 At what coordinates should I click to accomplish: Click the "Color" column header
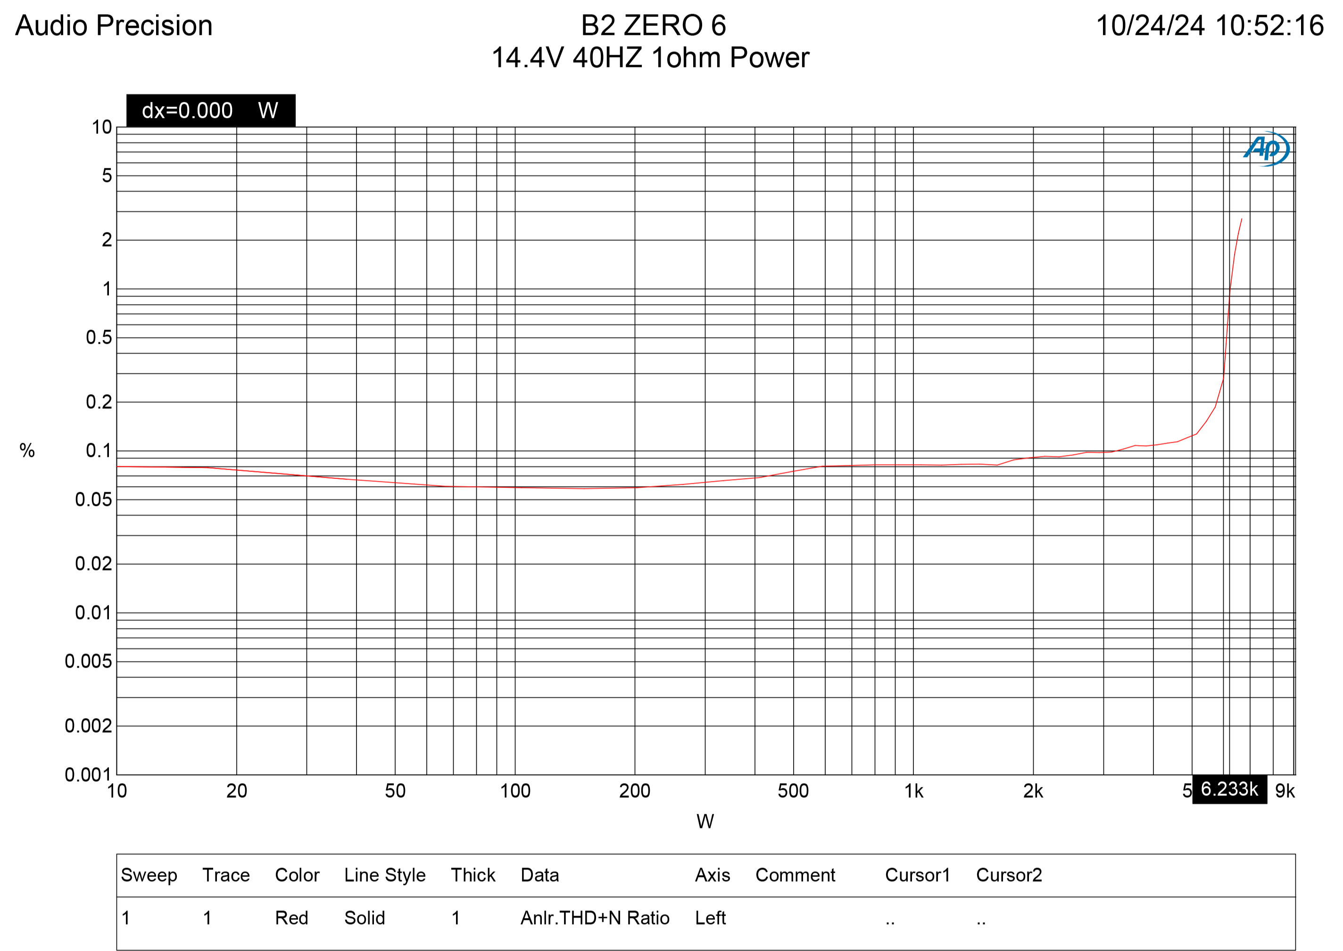298,876
